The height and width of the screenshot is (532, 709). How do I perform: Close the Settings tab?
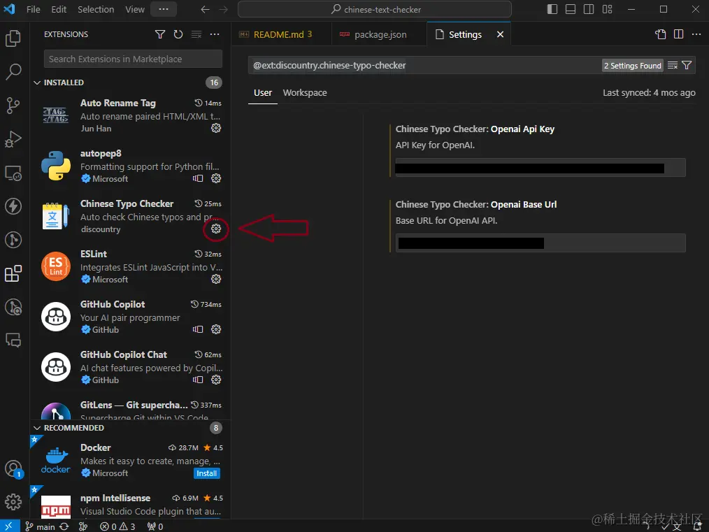[500, 34]
